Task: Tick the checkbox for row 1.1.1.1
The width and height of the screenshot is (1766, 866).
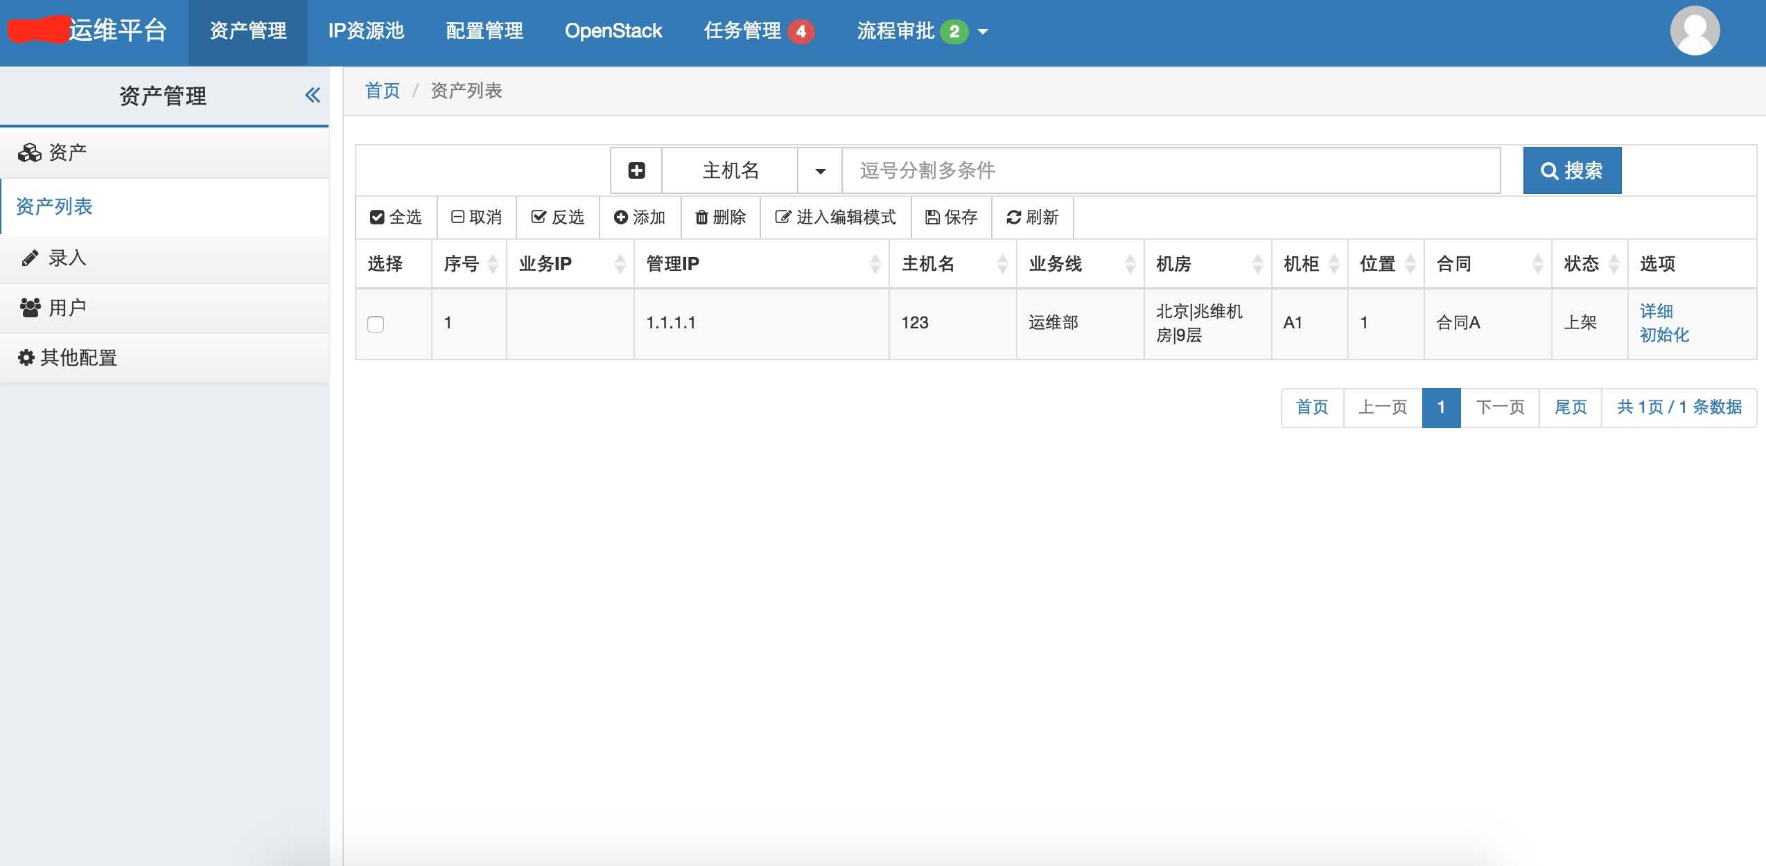Action: [376, 324]
